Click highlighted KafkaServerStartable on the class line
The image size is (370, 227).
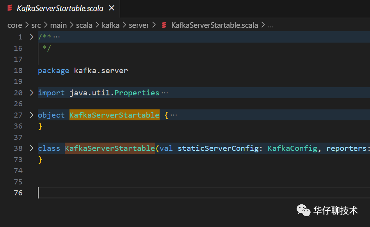(110, 148)
